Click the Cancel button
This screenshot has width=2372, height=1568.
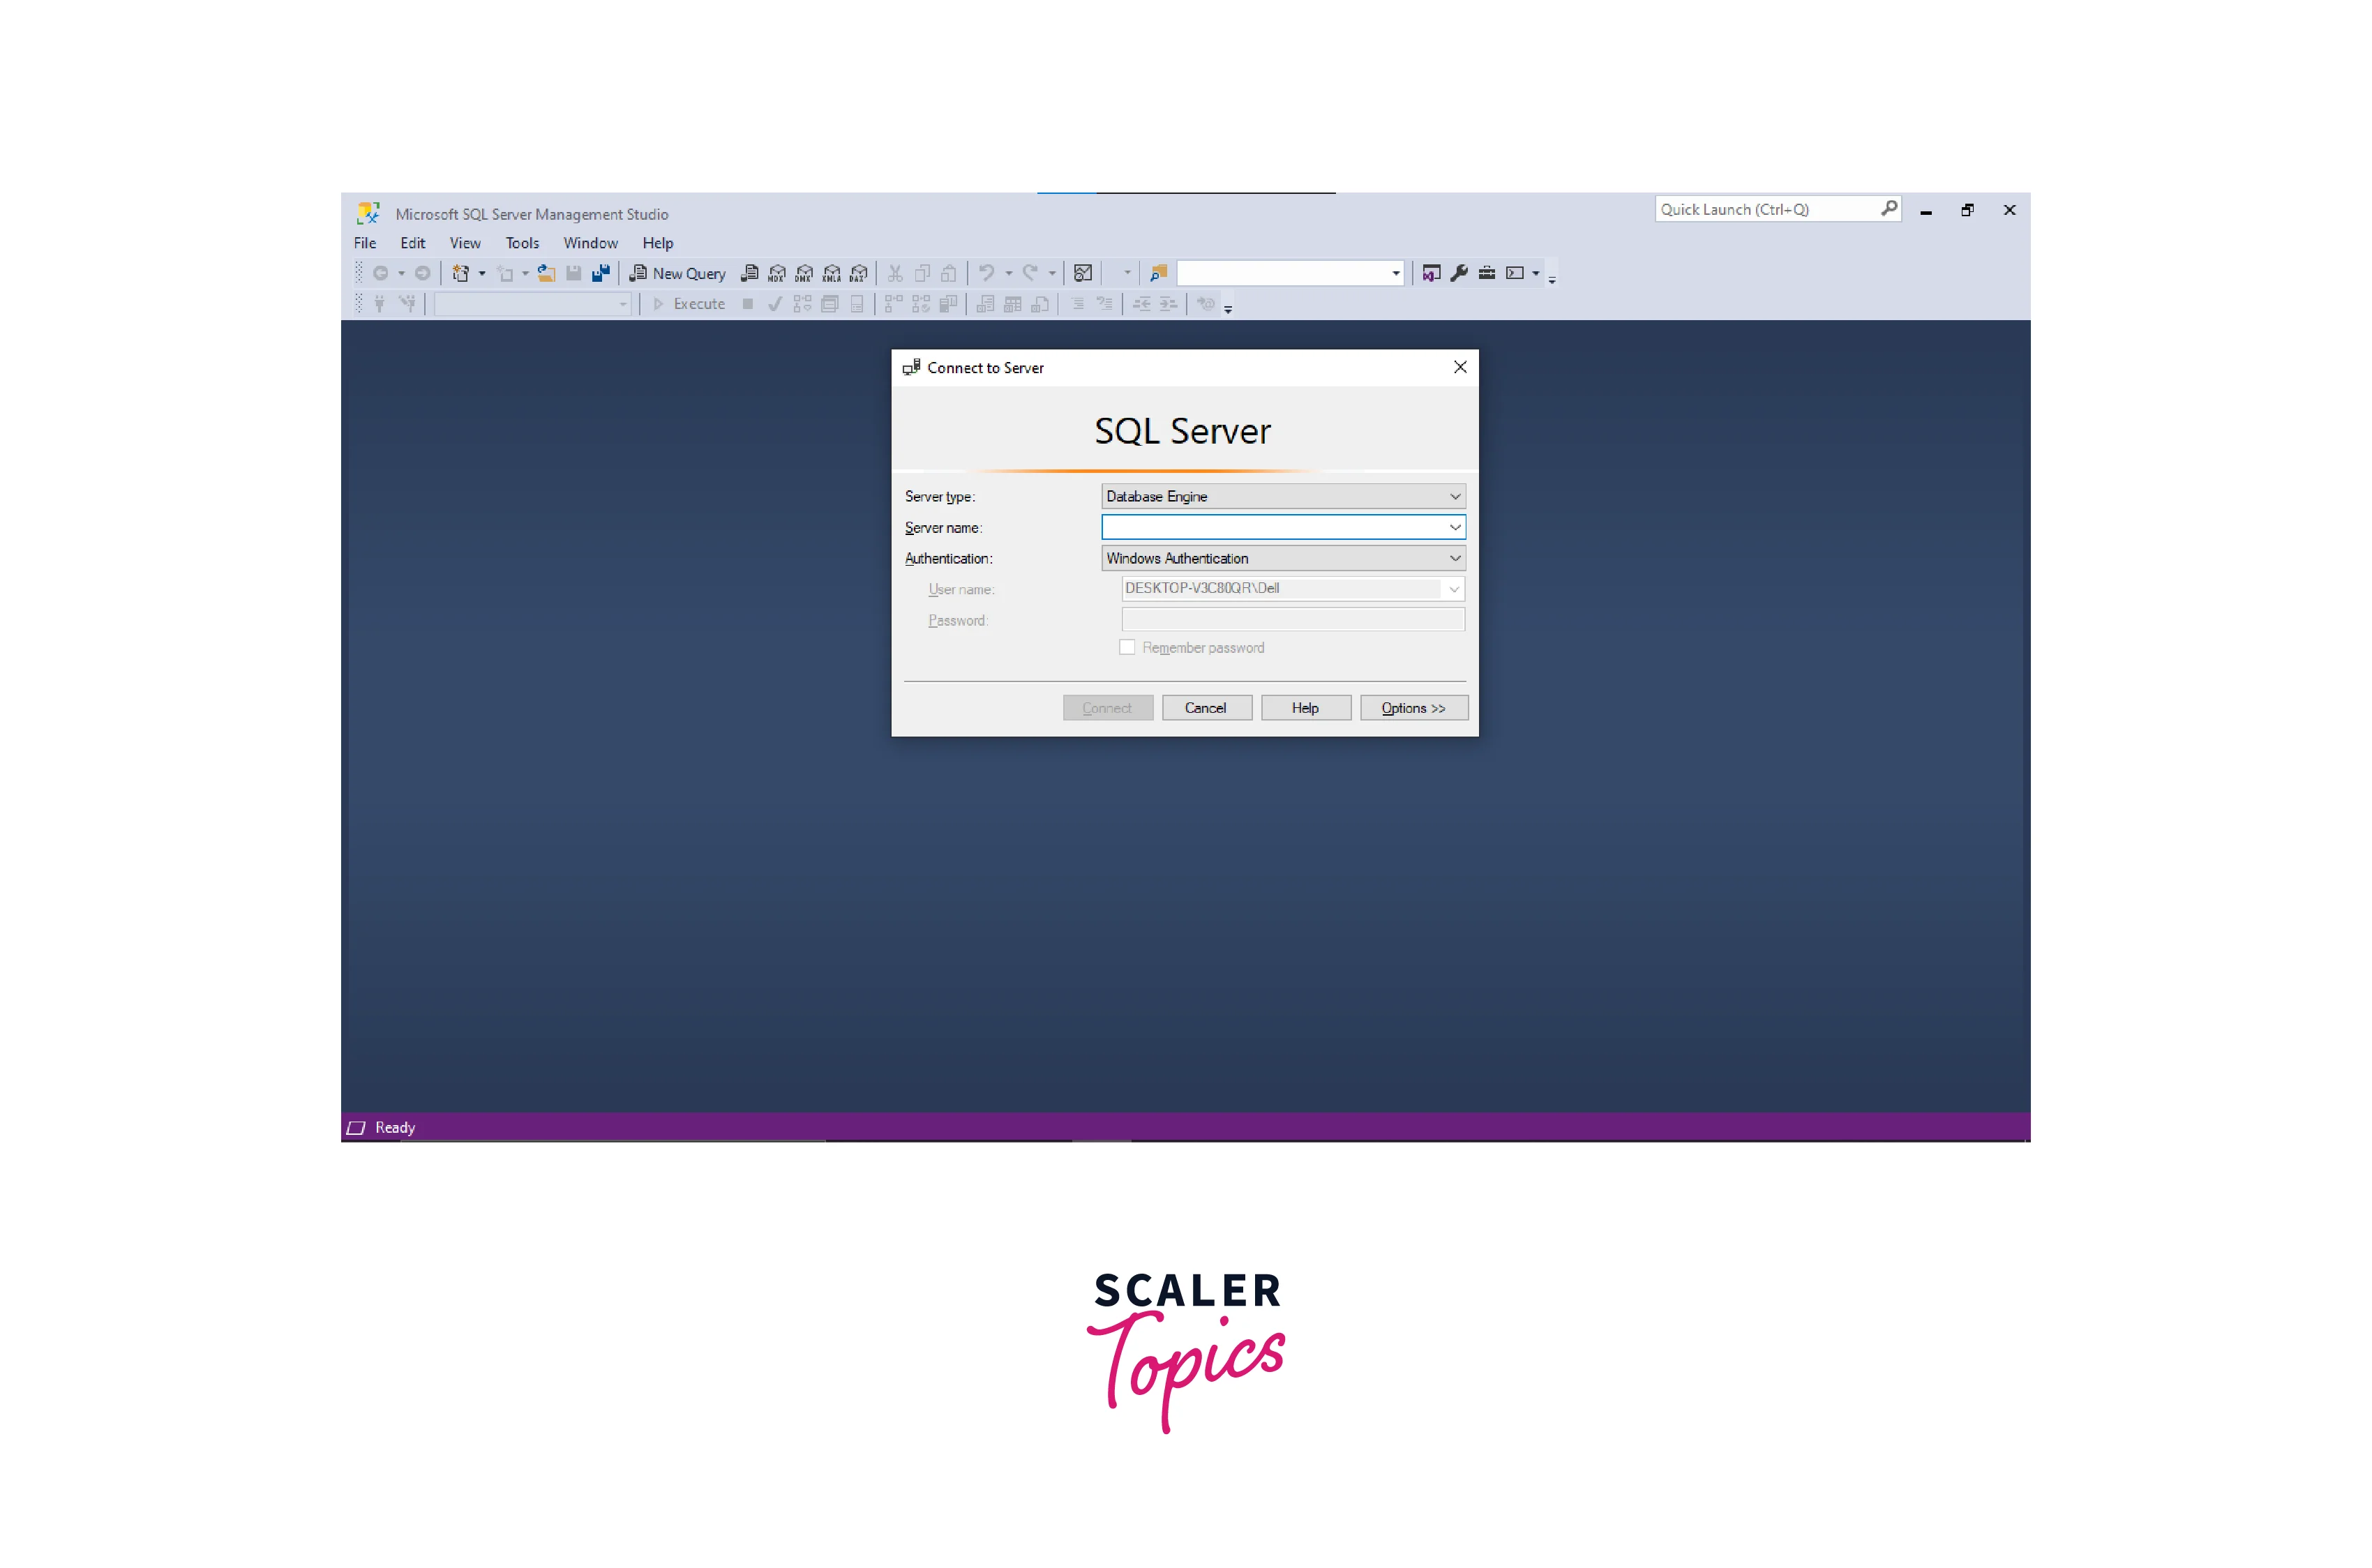1205,708
